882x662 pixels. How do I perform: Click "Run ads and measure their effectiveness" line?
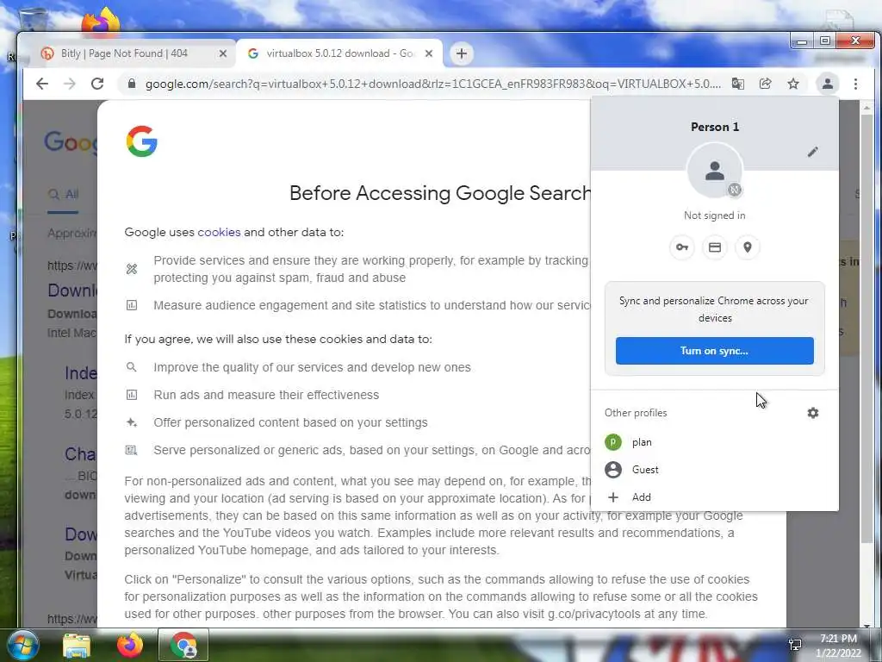[x=266, y=395]
